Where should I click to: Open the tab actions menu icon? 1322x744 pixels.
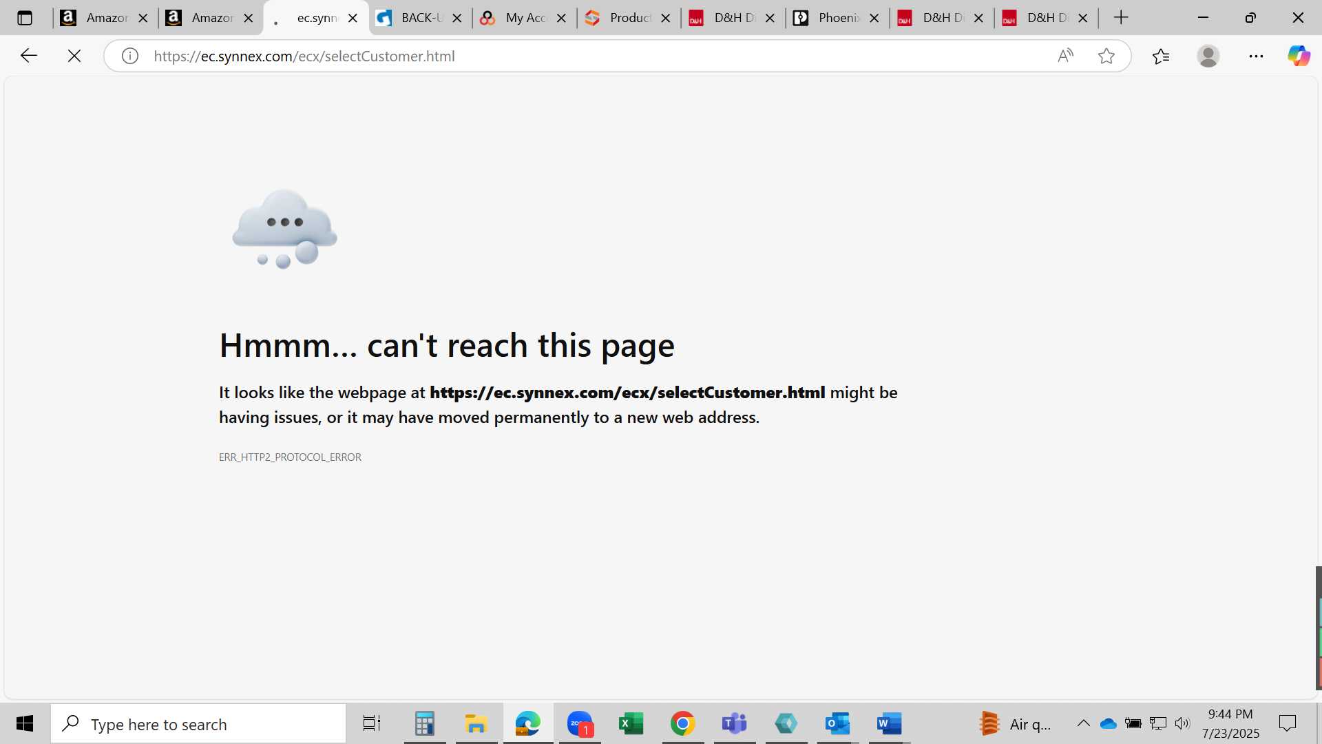click(x=25, y=19)
